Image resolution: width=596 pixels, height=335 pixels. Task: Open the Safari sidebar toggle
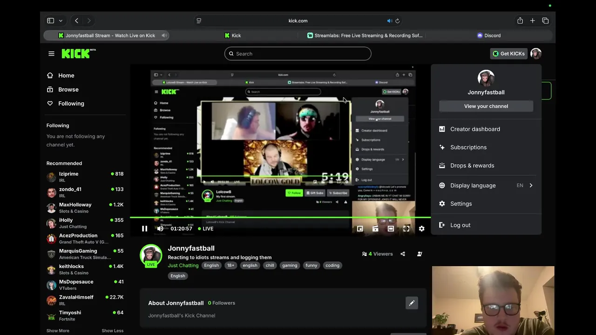[50, 20]
